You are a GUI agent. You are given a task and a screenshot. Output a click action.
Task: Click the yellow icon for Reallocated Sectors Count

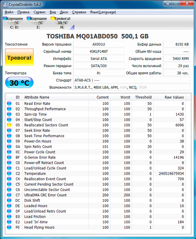coord(9,125)
